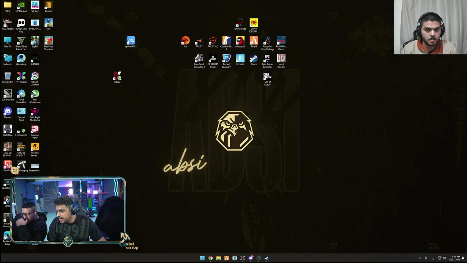Select the Gameloop shortcut
The image size is (467, 263).
[21, 60]
